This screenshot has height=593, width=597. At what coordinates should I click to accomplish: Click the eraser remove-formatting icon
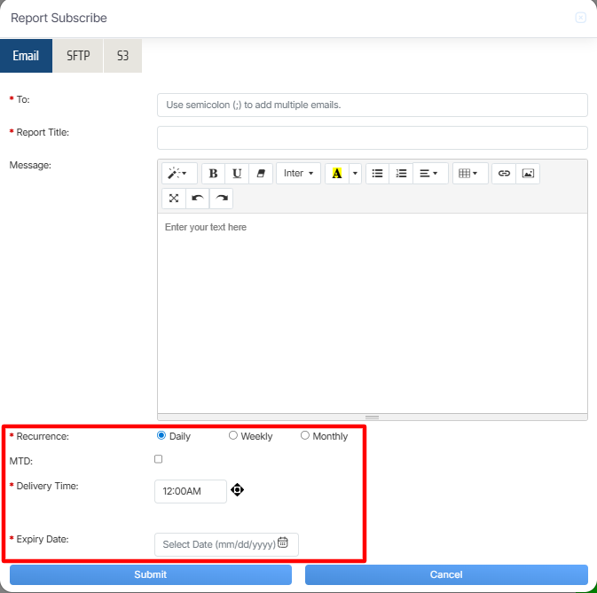260,174
